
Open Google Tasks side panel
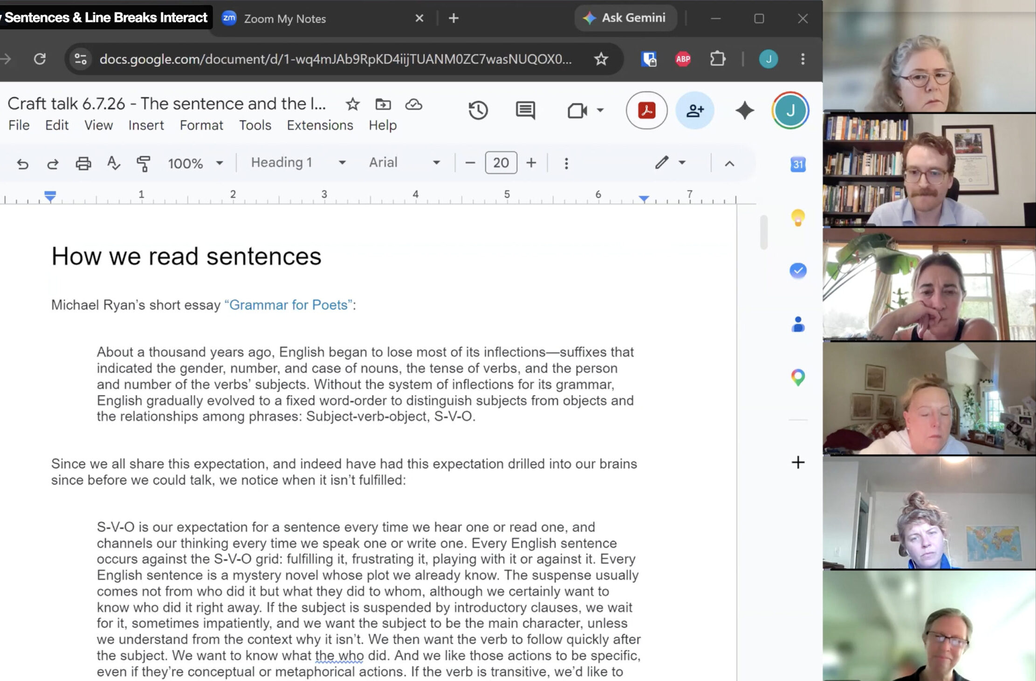pyautogui.click(x=798, y=270)
